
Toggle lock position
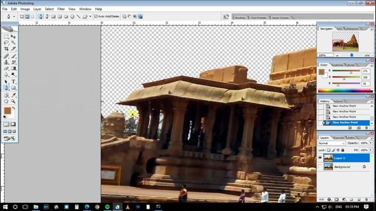[338, 150]
